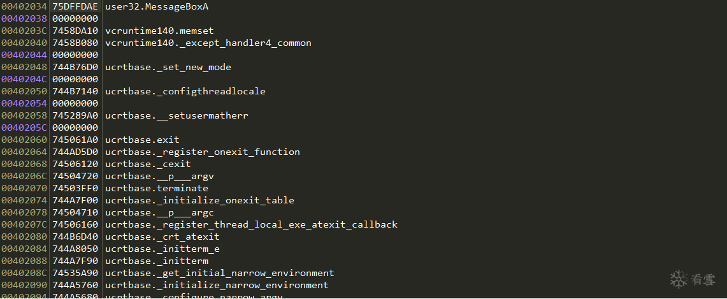Click ucrtbase._get_initial_narrow_environment symbol
727x299 pixels.
(x=220, y=273)
